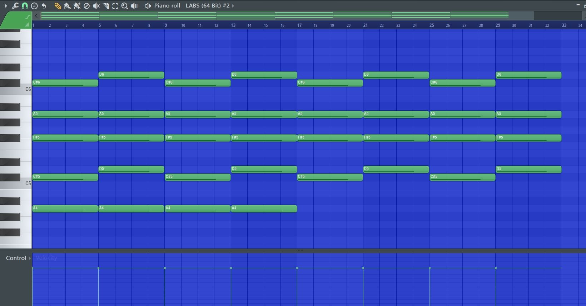The width and height of the screenshot is (586, 306).
Task: Click the Piano roll - LABS title
Action: coord(192,6)
